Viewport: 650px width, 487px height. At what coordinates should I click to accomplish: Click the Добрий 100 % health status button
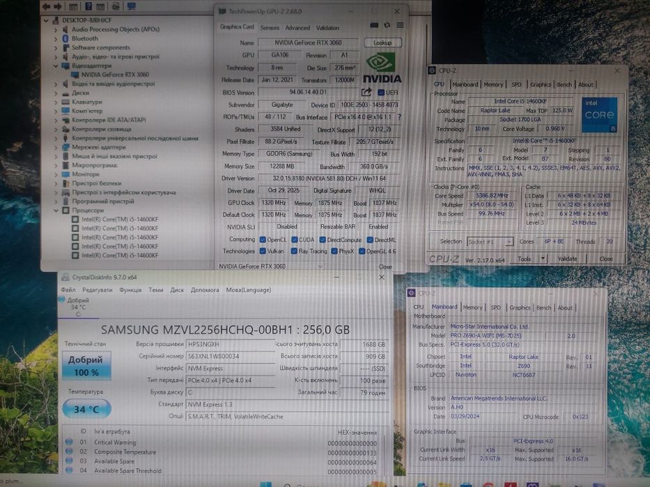point(86,366)
